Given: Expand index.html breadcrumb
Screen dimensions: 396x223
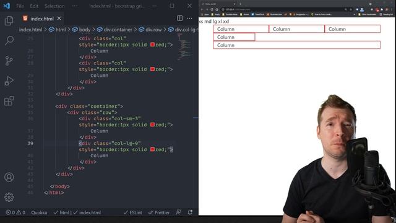Looking at the screenshot, I should coord(30,30).
